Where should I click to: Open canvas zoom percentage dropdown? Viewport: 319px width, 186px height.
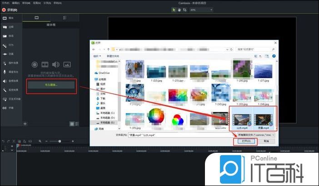click(195, 10)
